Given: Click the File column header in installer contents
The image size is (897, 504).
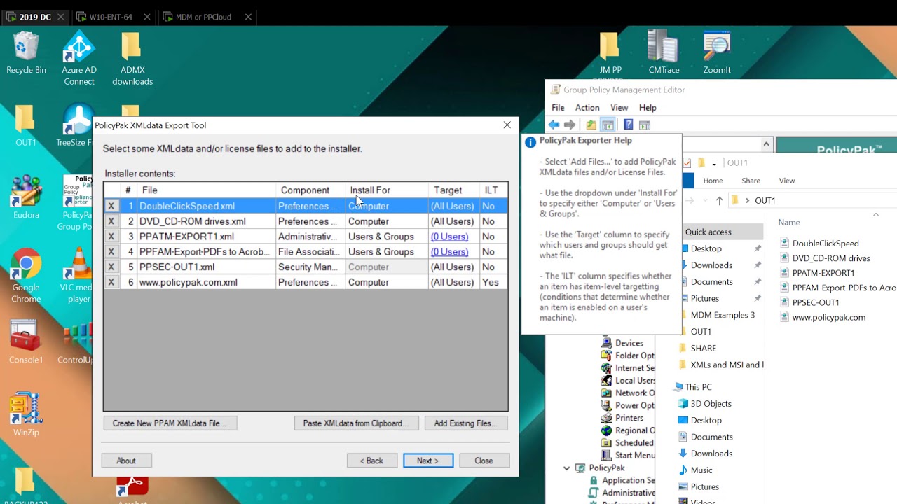Looking at the screenshot, I should click(x=206, y=190).
